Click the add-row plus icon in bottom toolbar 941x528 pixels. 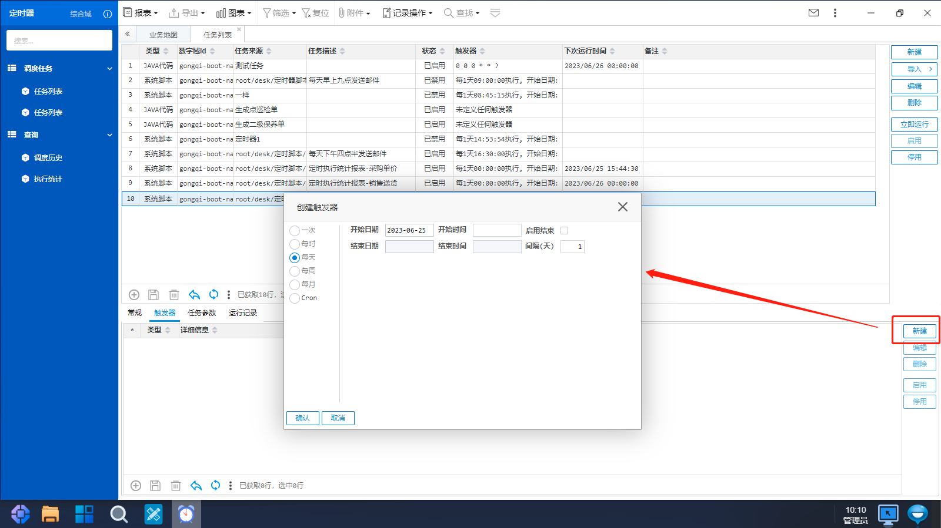[x=136, y=485]
